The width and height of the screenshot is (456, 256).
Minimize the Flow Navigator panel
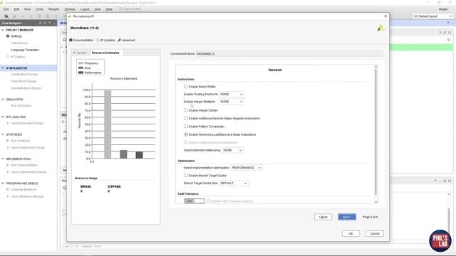point(54,23)
